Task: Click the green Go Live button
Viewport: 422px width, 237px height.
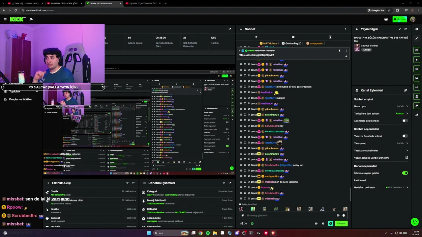Action: coord(400,19)
